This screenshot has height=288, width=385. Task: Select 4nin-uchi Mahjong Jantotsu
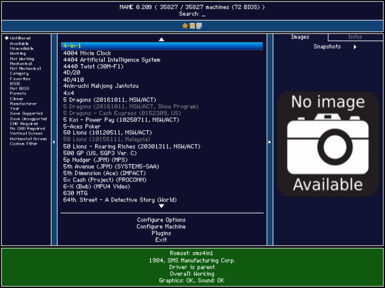click(101, 86)
